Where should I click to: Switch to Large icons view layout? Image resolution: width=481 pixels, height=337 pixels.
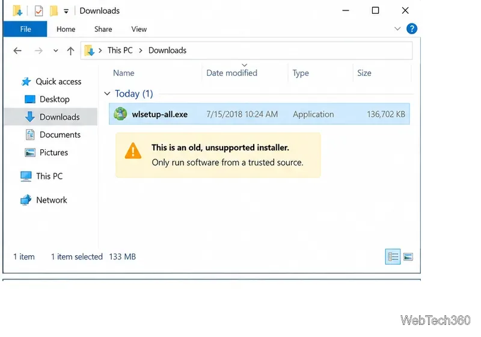[x=408, y=256]
